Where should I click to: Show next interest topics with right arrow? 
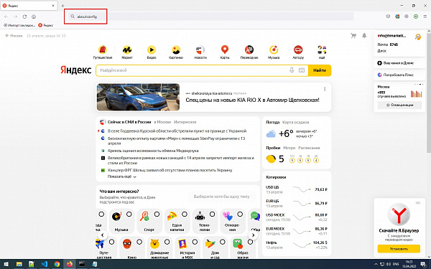253,235
